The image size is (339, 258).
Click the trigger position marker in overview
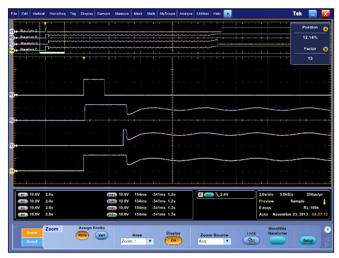pos(45,24)
